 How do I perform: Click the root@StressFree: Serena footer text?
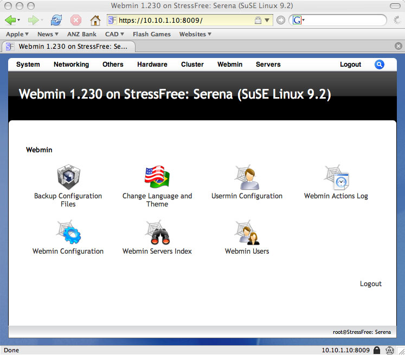[362, 332]
